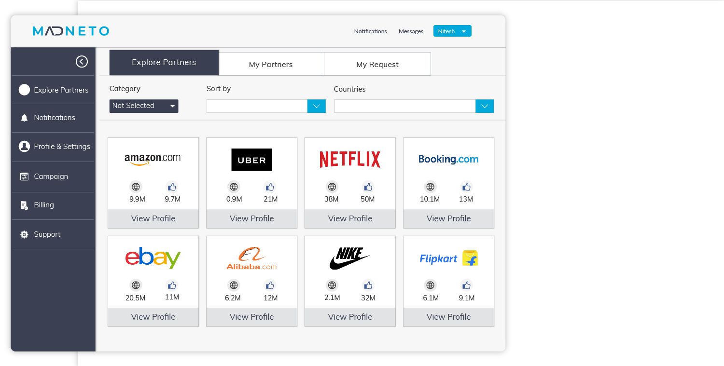Switch to the My Partners tab
The image size is (724, 366).
click(271, 64)
